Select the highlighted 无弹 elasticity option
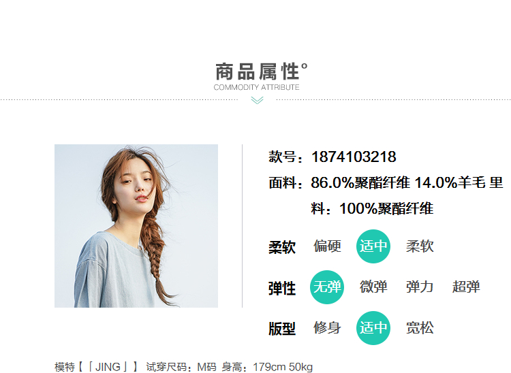The height and width of the screenshot is (373, 511). coord(327,287)
